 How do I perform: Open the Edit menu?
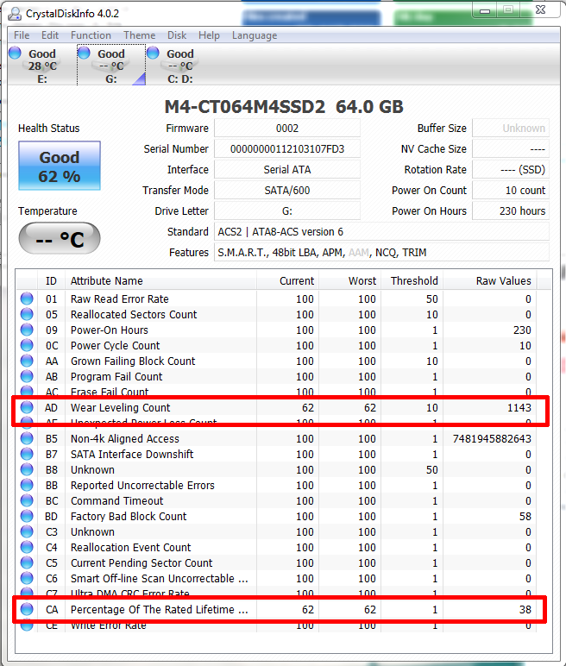[x=50, y=35]
